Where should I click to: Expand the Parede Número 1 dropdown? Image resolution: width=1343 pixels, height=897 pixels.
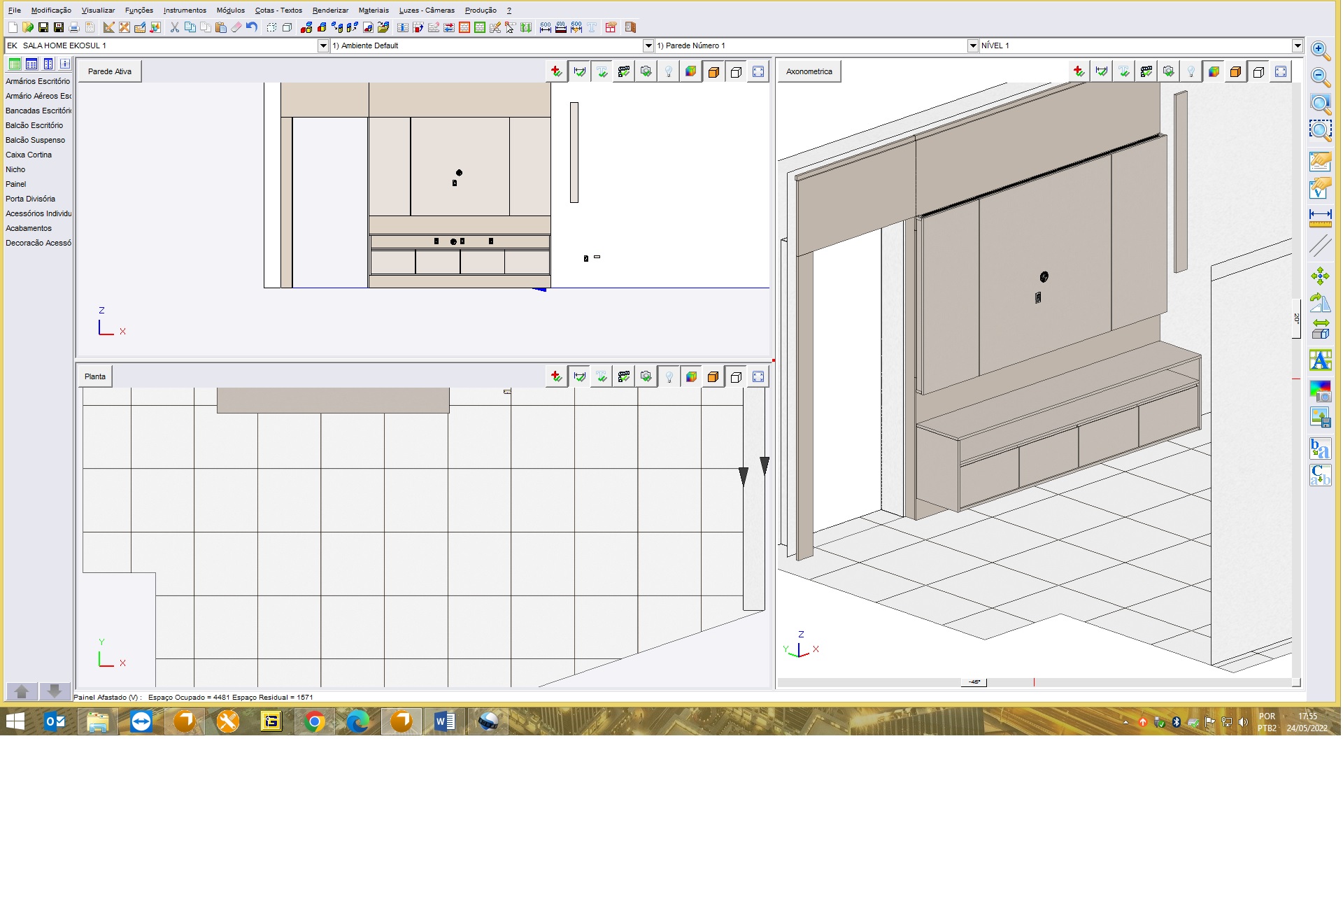click(973, 45)
